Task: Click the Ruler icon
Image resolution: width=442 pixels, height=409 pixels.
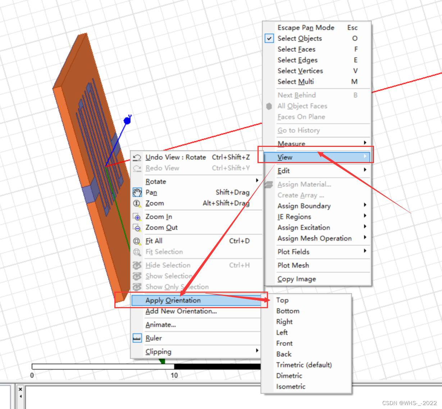Action: pos(137,338)
